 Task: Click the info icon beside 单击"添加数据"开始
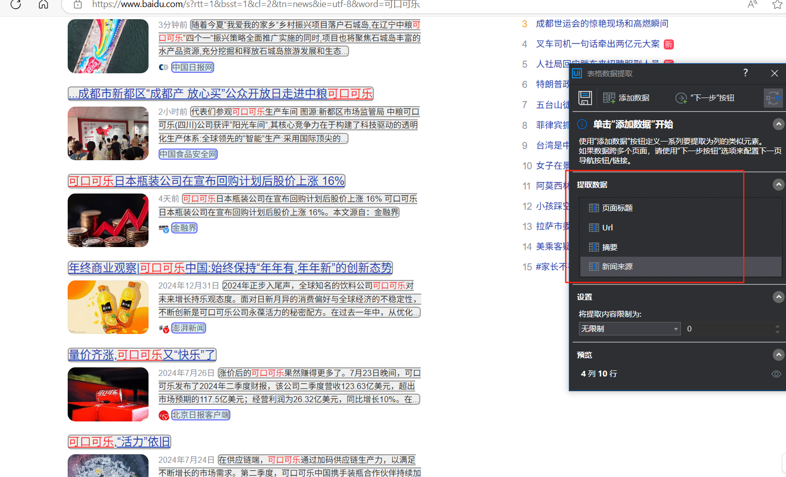582,124
